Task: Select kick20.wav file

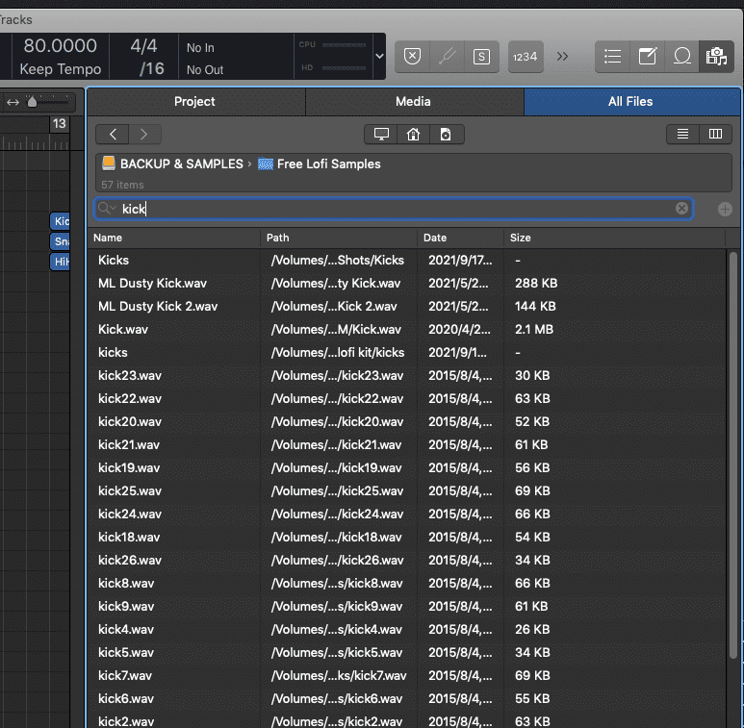Action: coord(407,422)
